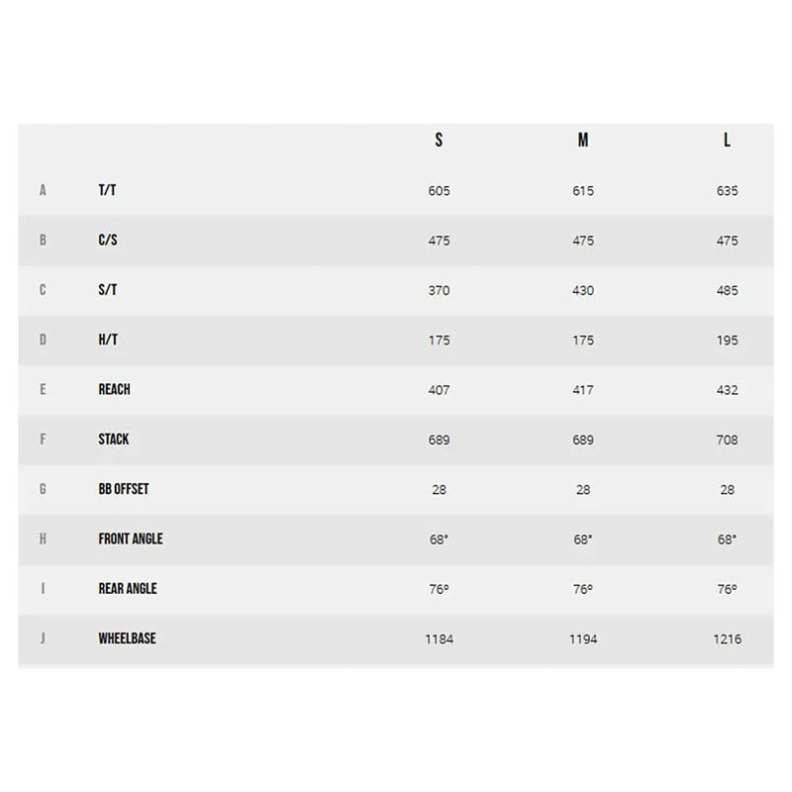This screenshot has width=792, height=792.
Task: Click the FRONT ANGLE row label
Action: (x=131, y=539)
